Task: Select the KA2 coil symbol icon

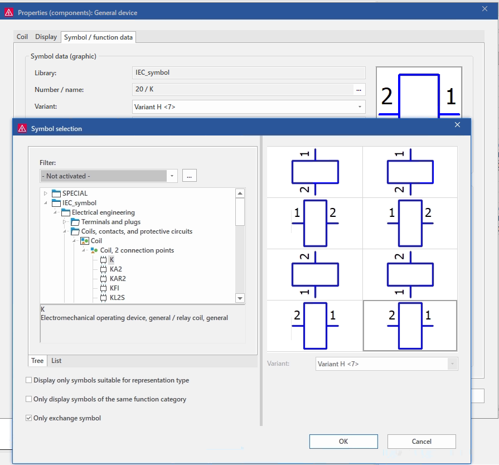Action: (103, 269)
